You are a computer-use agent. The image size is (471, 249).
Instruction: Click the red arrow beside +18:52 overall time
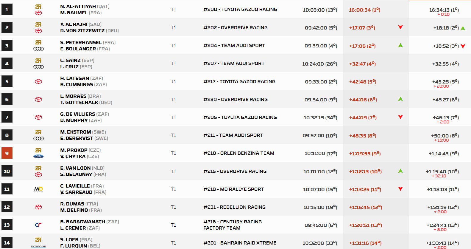pyautogui.click(x=463, y=46)
